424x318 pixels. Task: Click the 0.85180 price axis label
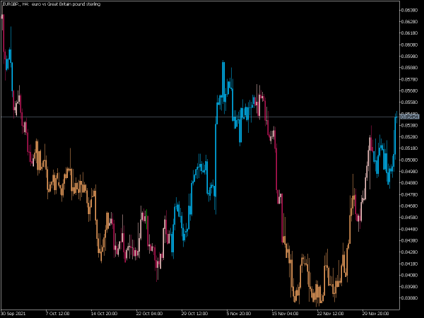tap(409, 148)
